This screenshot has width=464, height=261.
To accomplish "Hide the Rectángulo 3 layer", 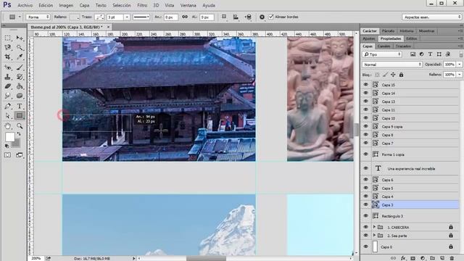I will click(x=365, y=216).
